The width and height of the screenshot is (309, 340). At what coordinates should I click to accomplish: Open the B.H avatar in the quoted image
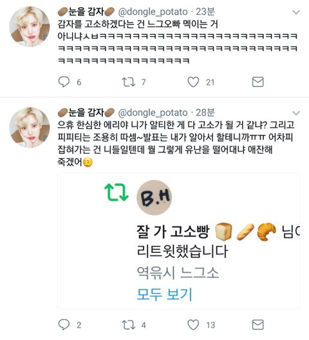154,197
